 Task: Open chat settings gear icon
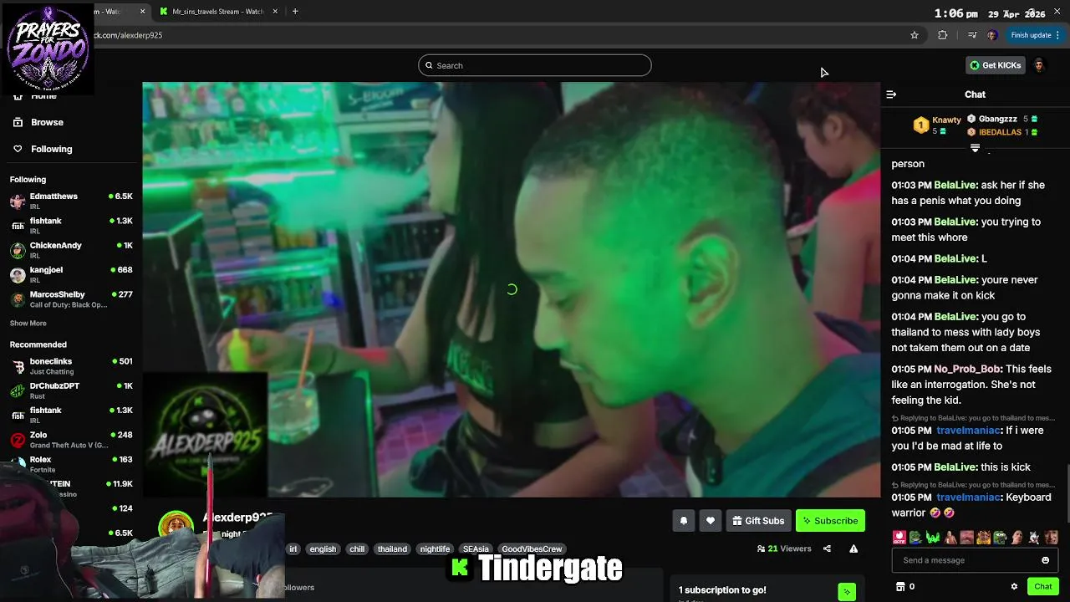(1014, 586)
